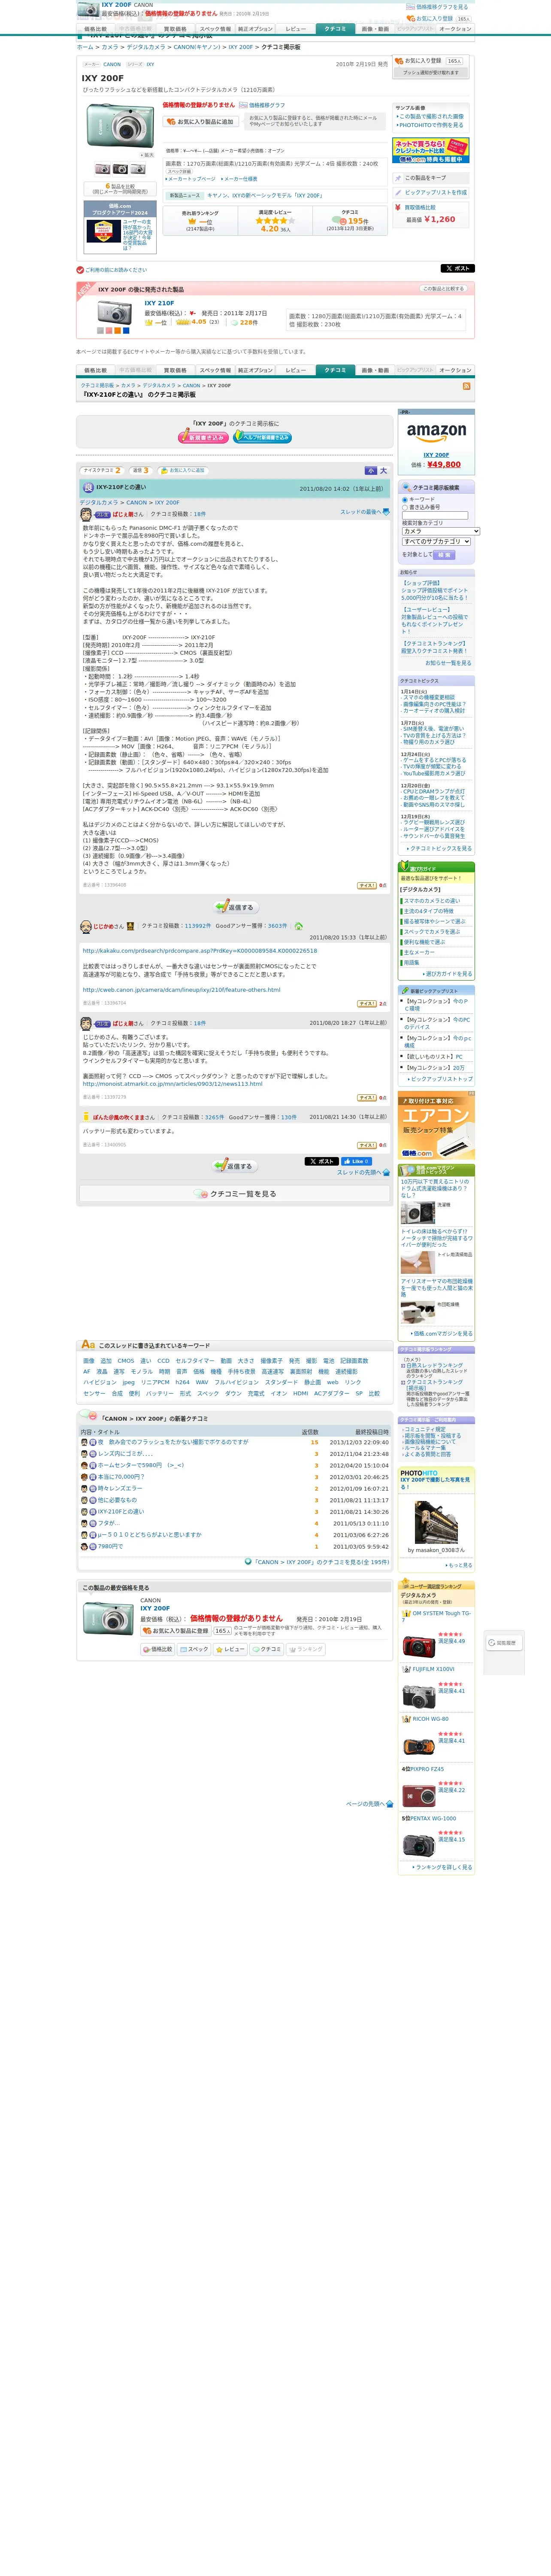Click the PHOTOHITO sample photo thumbnail
This screenshot has width=551, height=2576.
click(436, 1521)
